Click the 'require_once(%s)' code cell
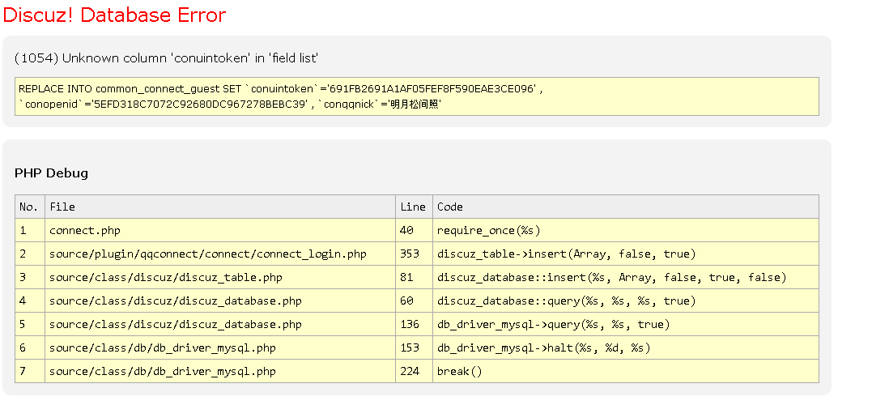 488,231
